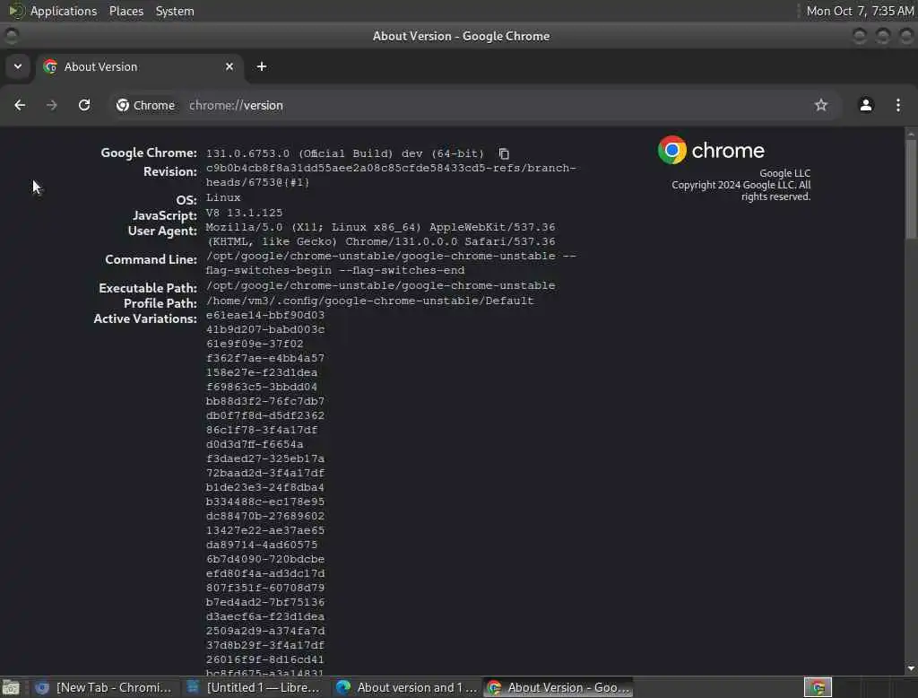
Task: Close the About Version tab
Action: (x=229, y=66)
